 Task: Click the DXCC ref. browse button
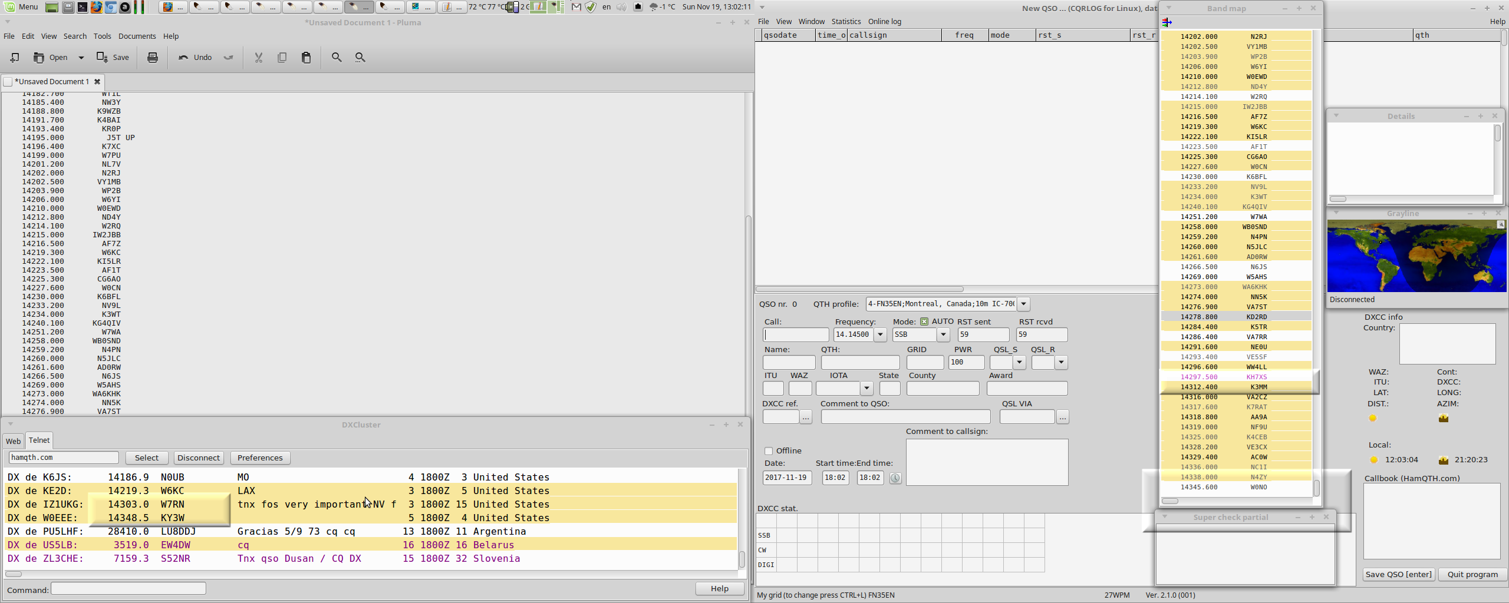[x=806, y=417]
